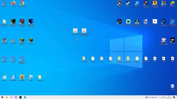Launch the Unreal Engine shortcut
177x99 pixels.
(x=119, y=3)
